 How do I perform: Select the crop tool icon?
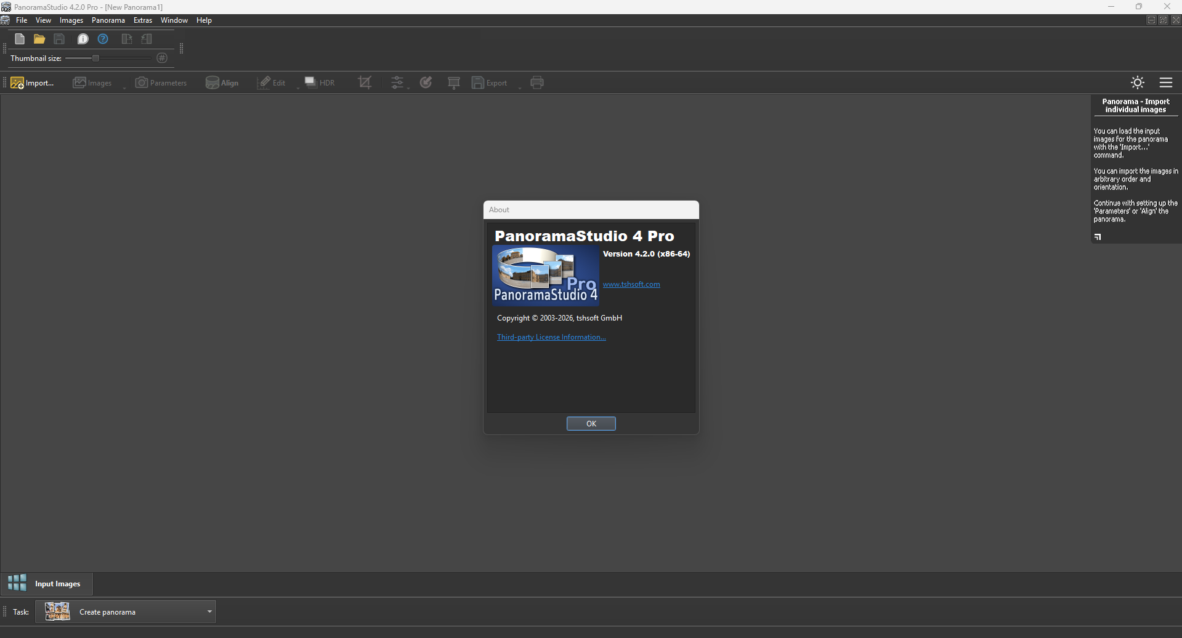coord(365,83)
